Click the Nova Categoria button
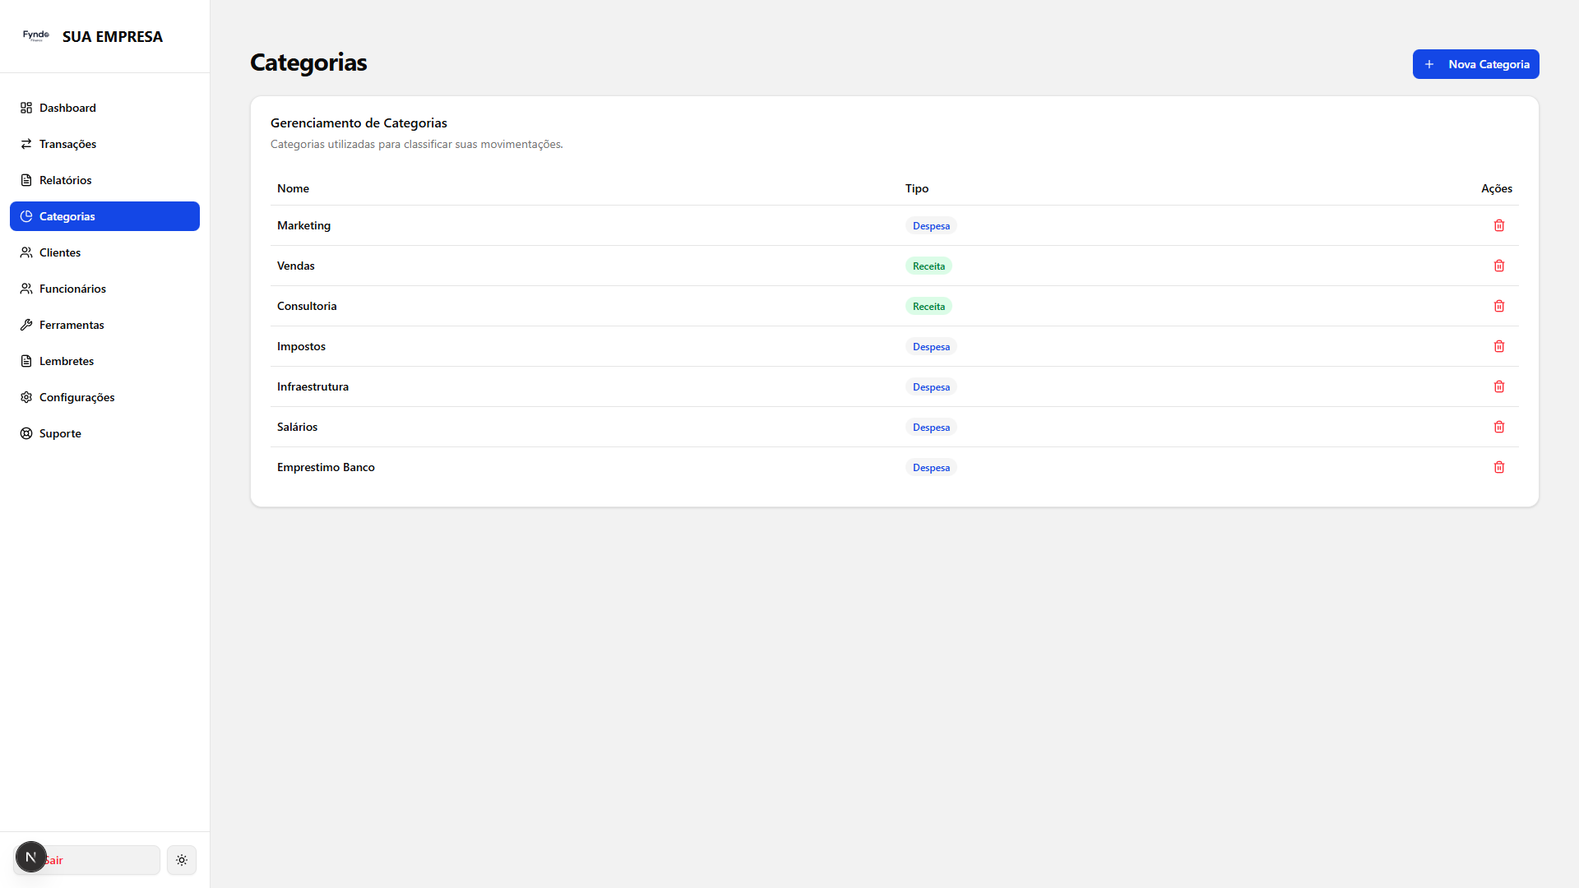 click(1475, 64)
